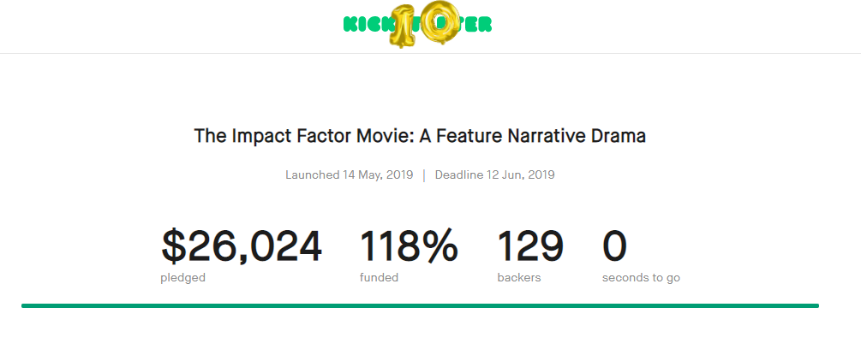Image resolution: width=861 pixels, height=343 pixels.
Task: Click the green TER letters of the logo
Action: (x=475, y=25)
